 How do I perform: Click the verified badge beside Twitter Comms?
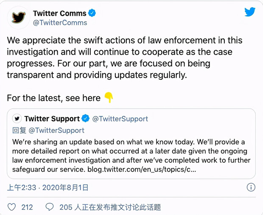pyautogui.click(x=92, y=13)
